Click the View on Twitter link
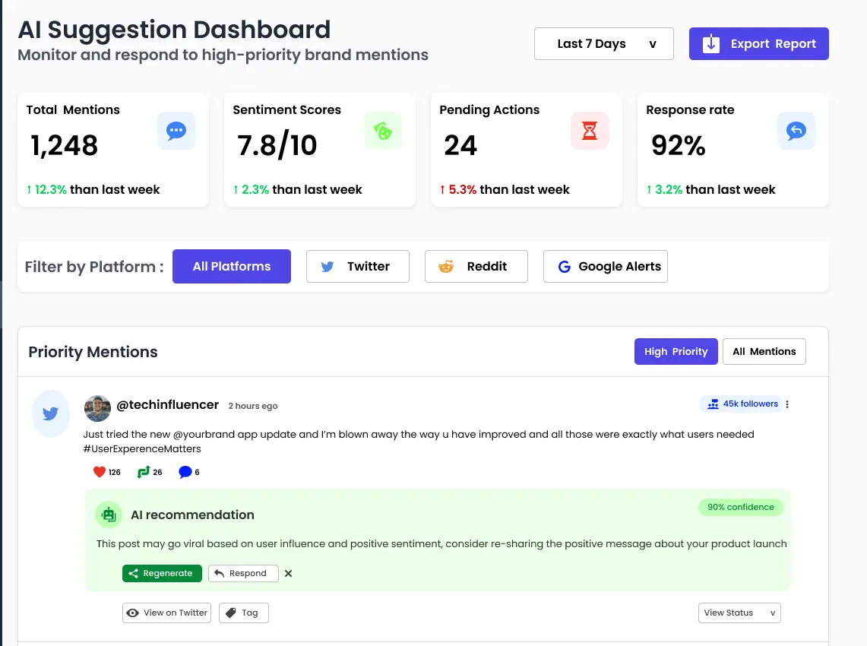Screen dimensions: 867x646 pos(166,613)
